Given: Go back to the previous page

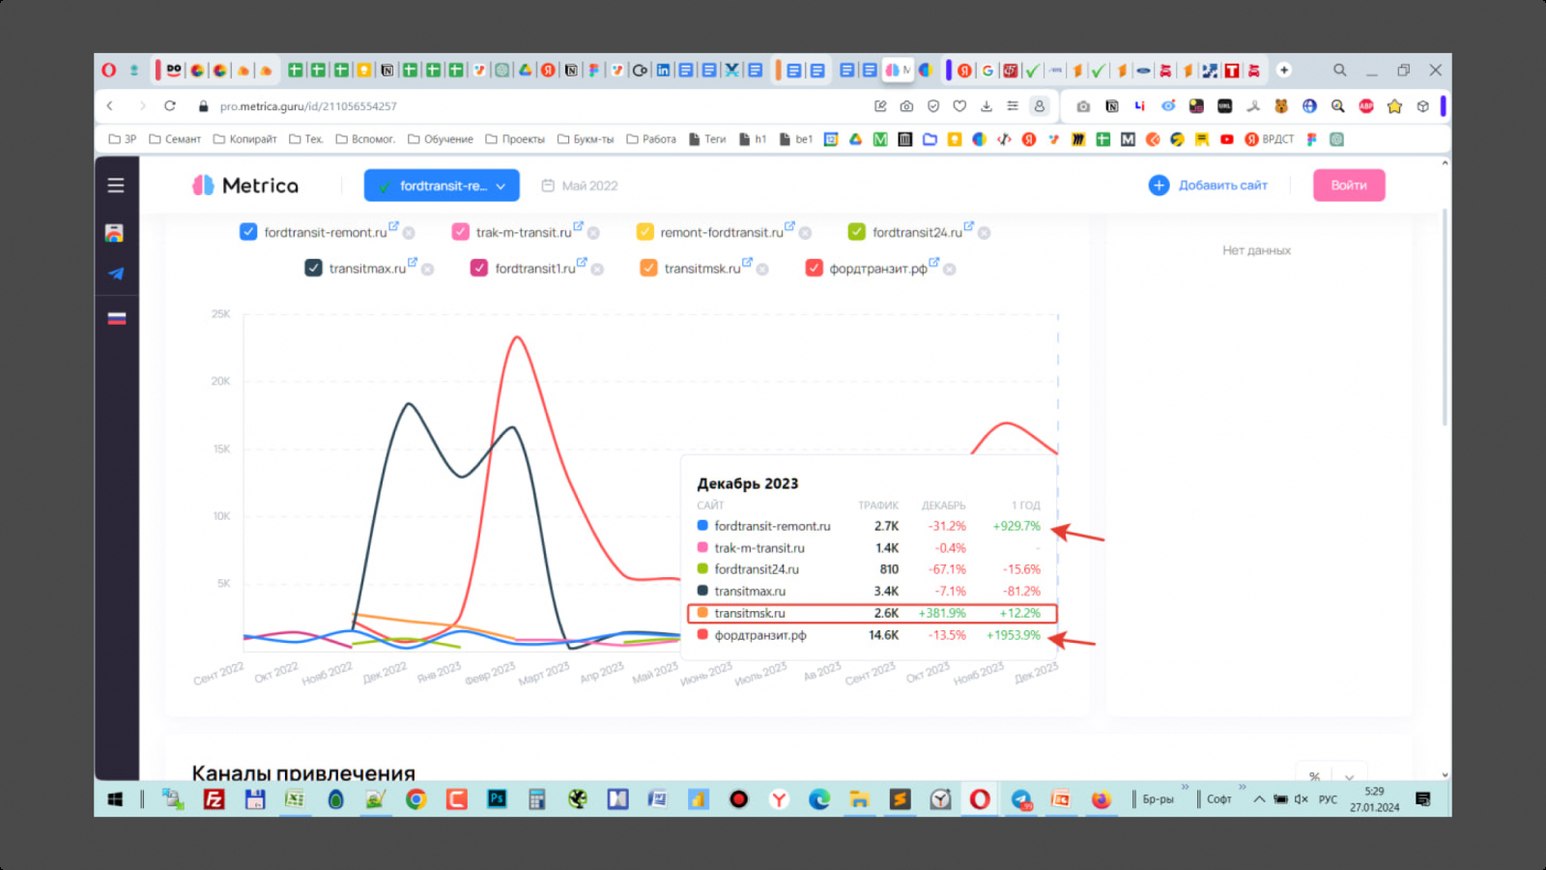Looking at the screenshot, I should tap(110, 106).
